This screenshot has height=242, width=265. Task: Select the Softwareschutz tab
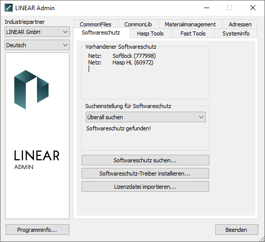[x=101, y=32]
